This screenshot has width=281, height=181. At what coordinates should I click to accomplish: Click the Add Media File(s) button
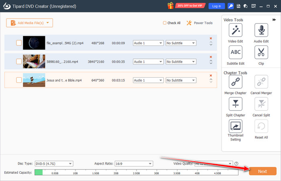click(x=29, y=23)
